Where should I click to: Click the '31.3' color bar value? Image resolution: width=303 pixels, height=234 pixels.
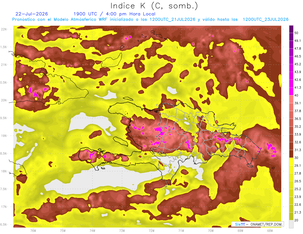coord(298,150)
